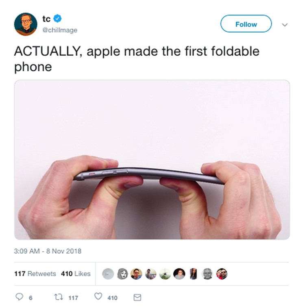Retweet using the retweet arrows icon
The image size is (305, 307).
click(59, 297)
